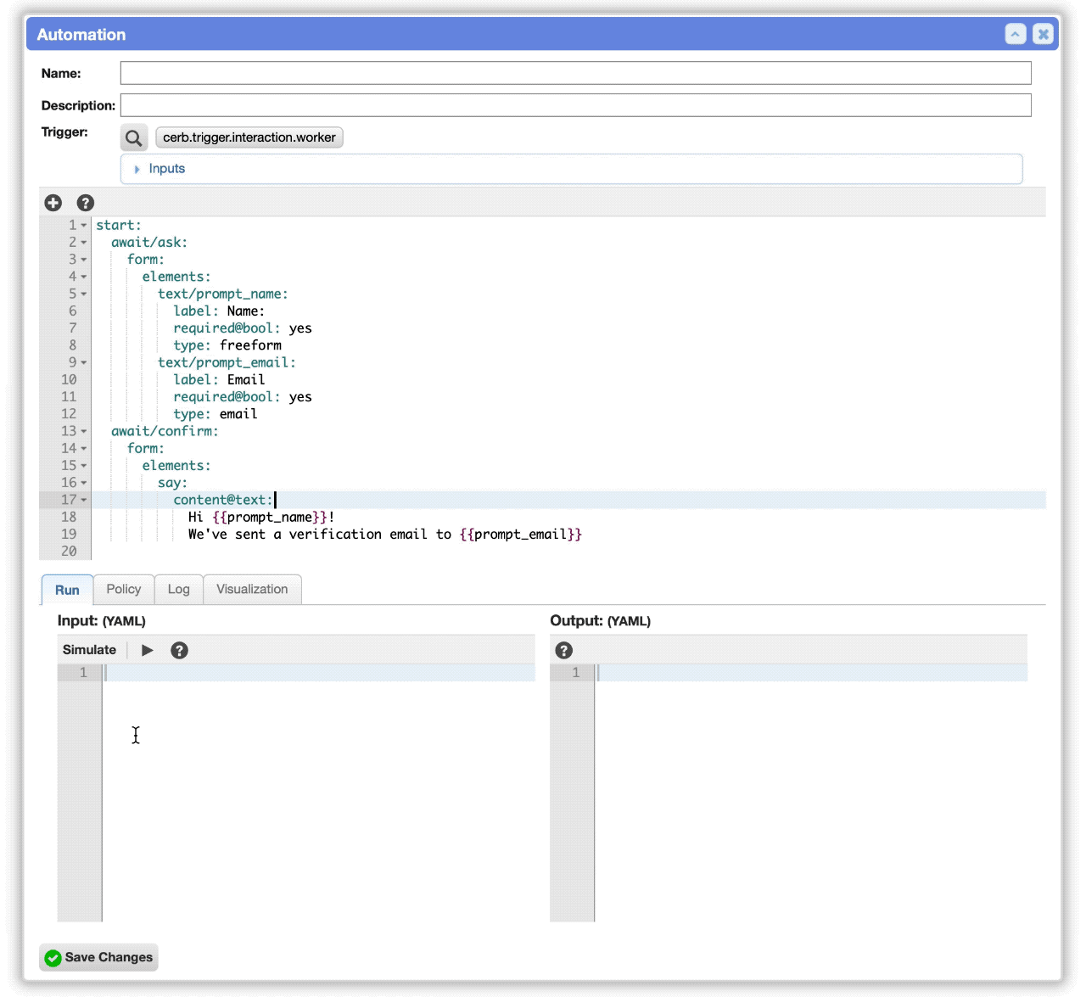Run the simulation play button
The width and height of the screenshot is (1086, 997).
148,650
